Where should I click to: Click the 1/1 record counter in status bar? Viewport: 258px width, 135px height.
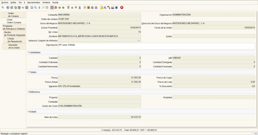[x=255, y=133]
